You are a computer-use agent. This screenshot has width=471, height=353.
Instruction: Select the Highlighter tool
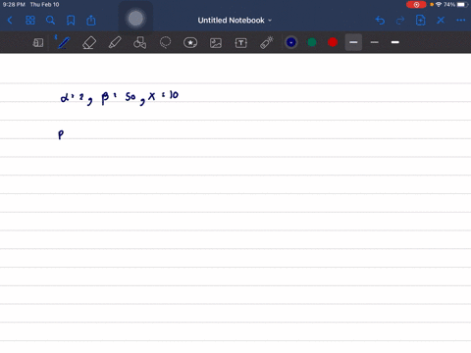115,42
